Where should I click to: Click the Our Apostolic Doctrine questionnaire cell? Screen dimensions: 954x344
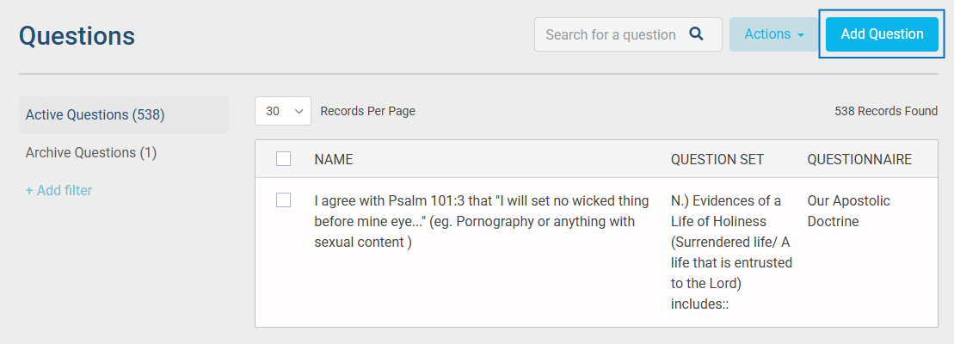click(848, 211)
